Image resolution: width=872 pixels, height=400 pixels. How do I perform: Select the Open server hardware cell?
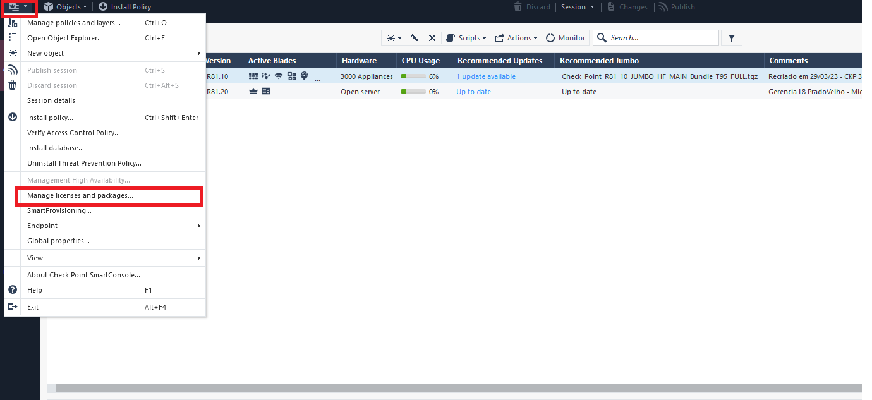click(x=360, y=92)
